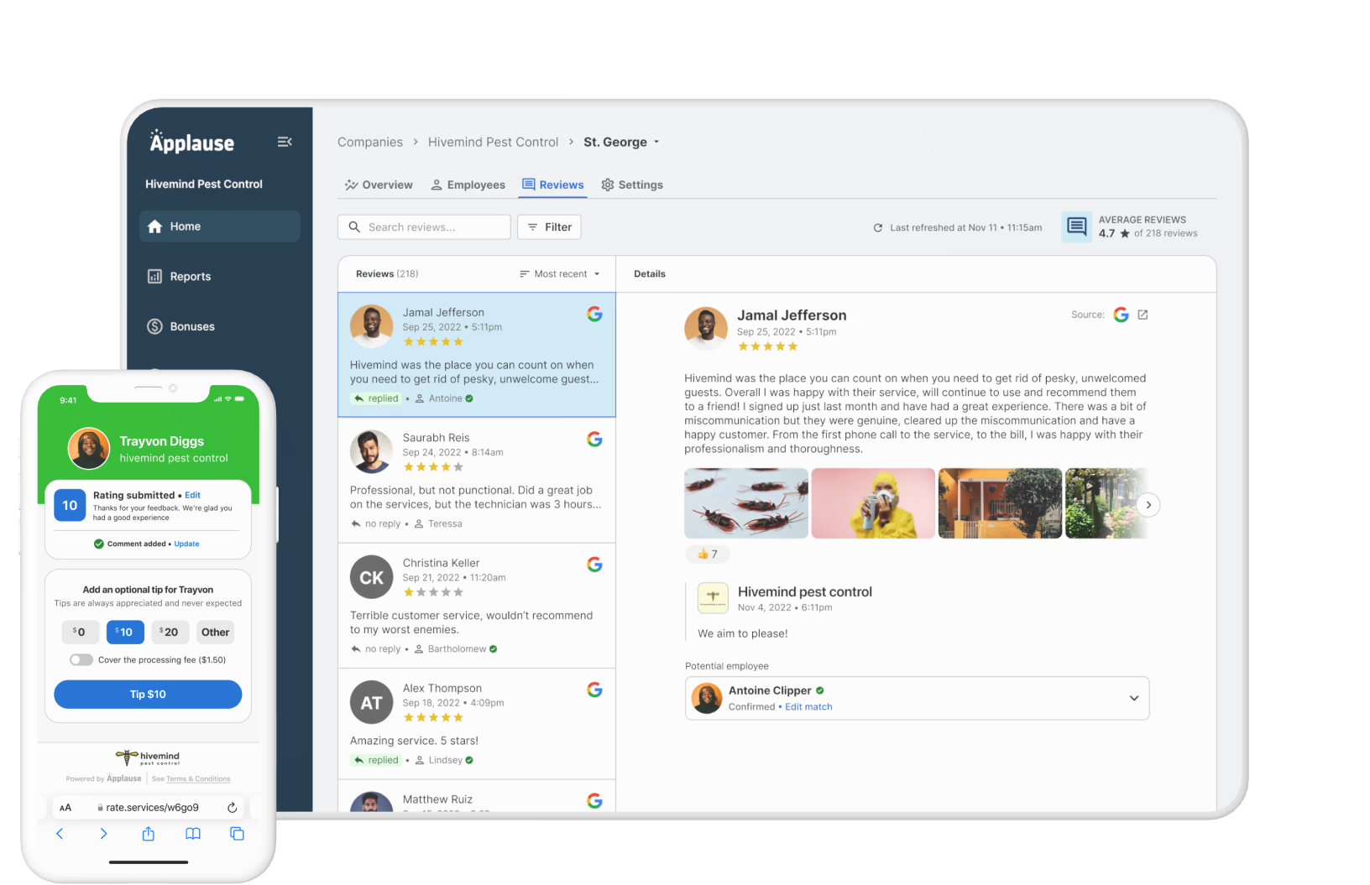Go forward in phone browser
This screenshot has height=885, width=1370.
pyautogui.click(x=103, y=833)
